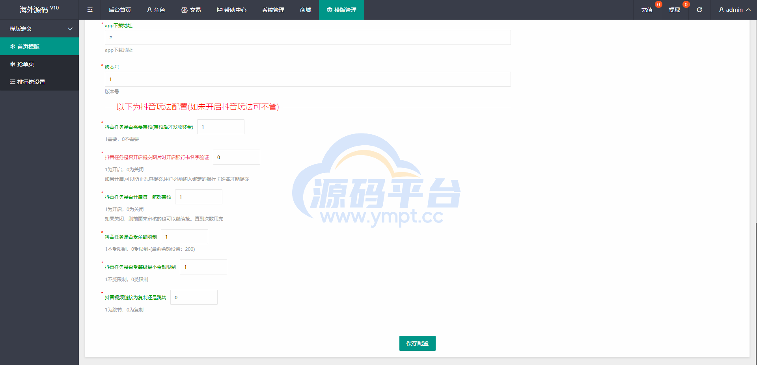Select 抢单页 in the sidebar
757x365 pixels.
(x=39, y=64)
